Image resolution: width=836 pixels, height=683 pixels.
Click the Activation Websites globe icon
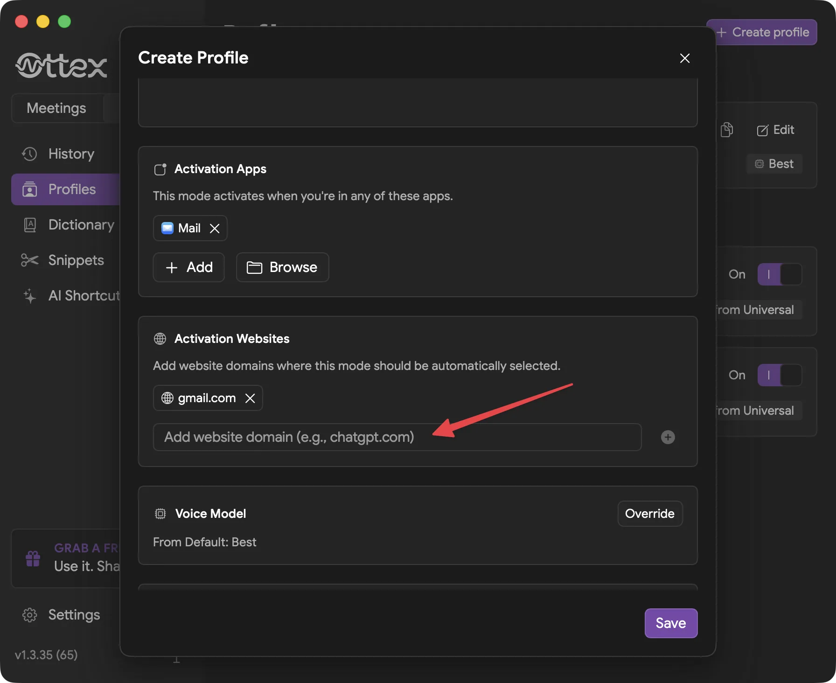click(x=160, y=339)
